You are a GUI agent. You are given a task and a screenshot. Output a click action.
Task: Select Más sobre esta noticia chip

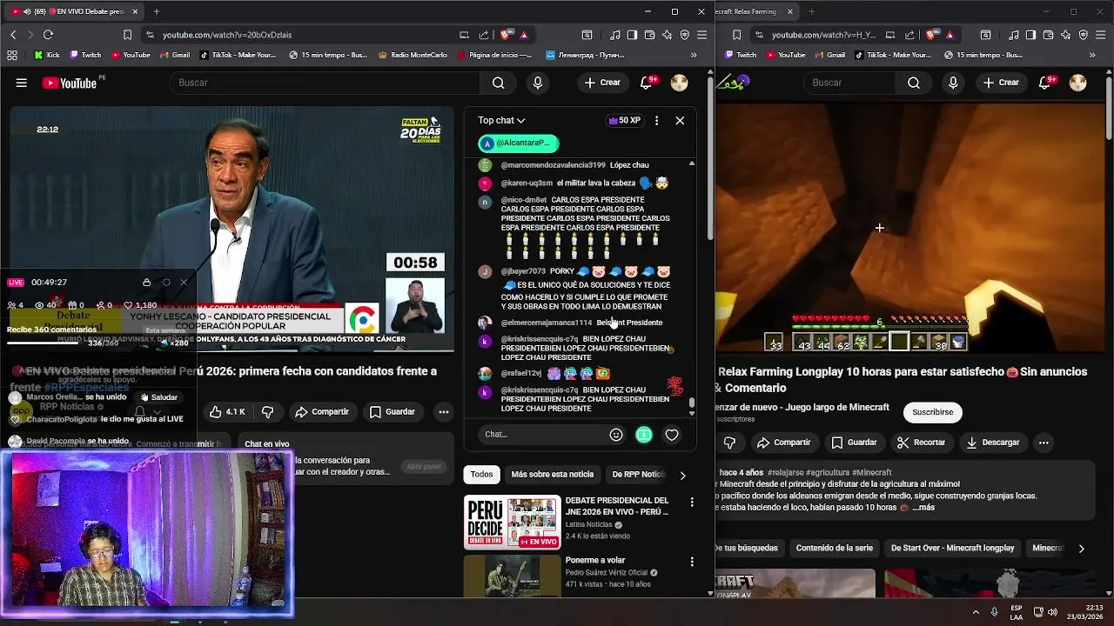(553, 475)
